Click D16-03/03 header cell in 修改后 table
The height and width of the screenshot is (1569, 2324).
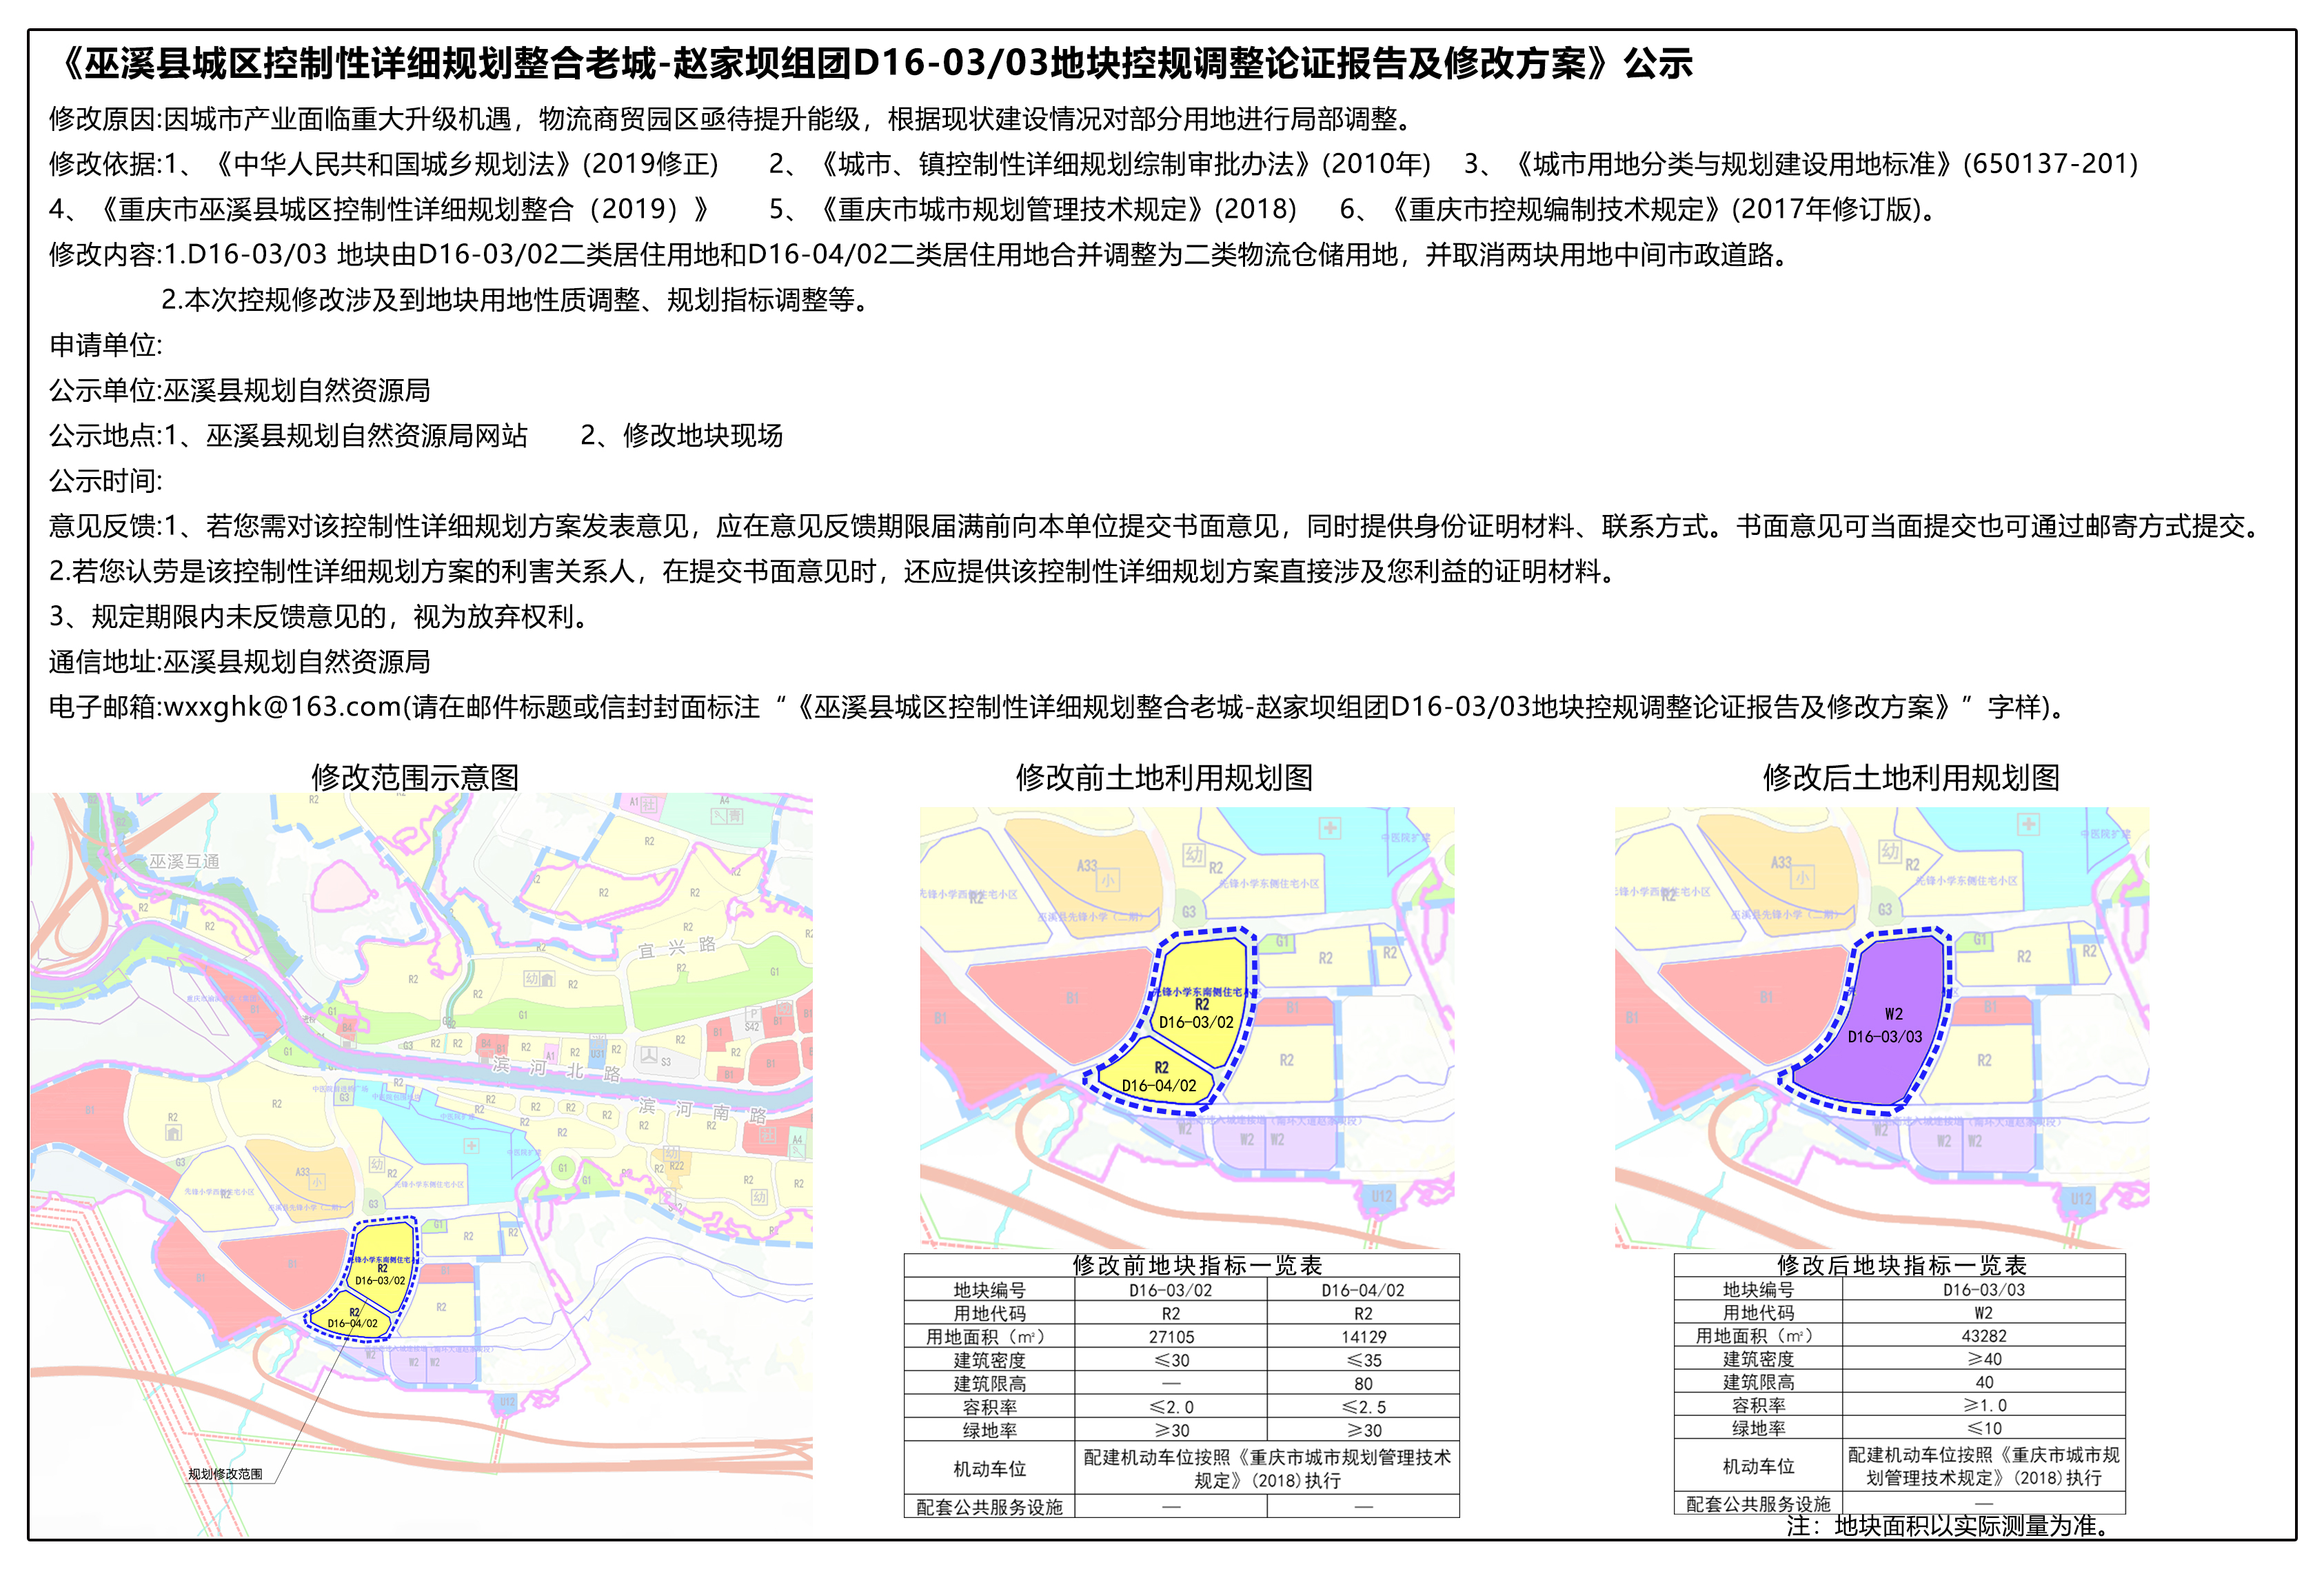coord(1984,1290)
